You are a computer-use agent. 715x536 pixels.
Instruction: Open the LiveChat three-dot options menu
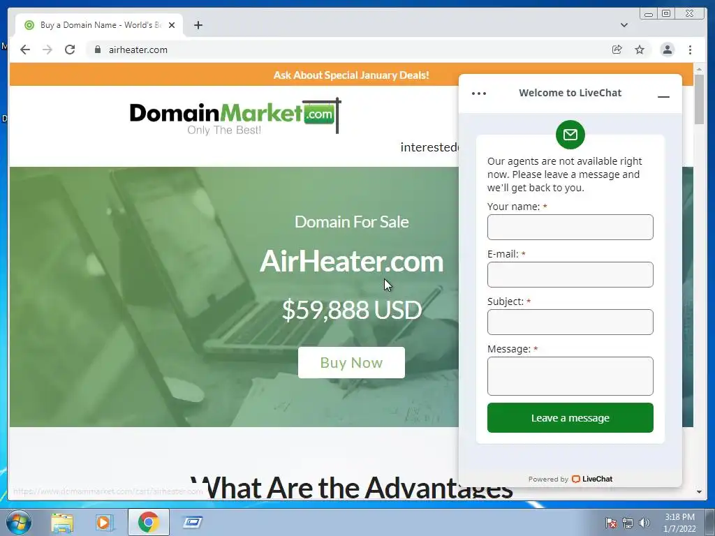click(x=479, y=94)
